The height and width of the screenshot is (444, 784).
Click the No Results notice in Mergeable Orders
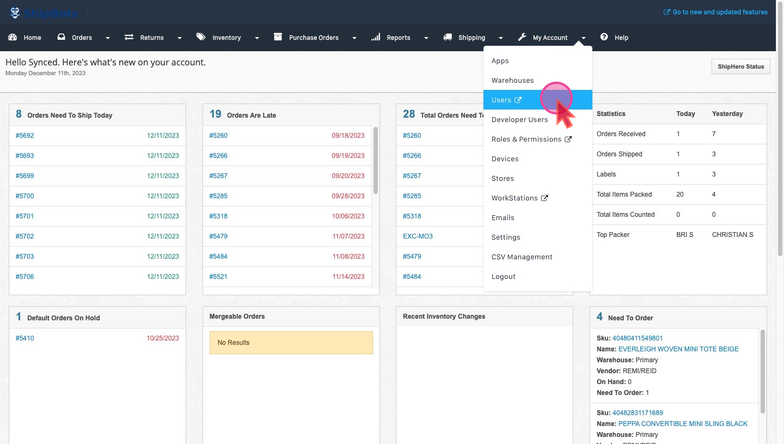coord(291,343)
